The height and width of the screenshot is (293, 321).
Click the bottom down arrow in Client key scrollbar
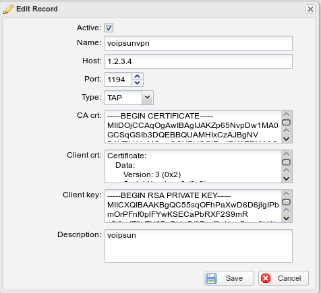[287, 218]
